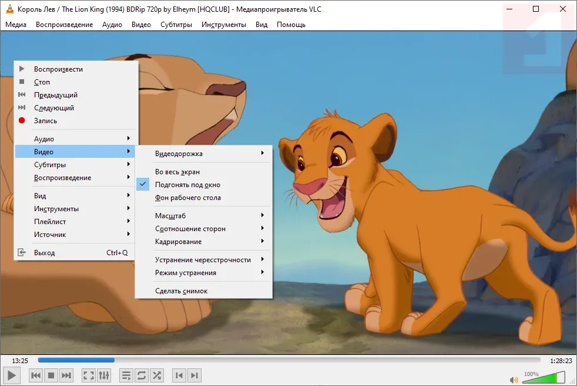Open the Медиа menu
Image resolution: width=577 pixels, height=386 pixels.
[16, 25]
